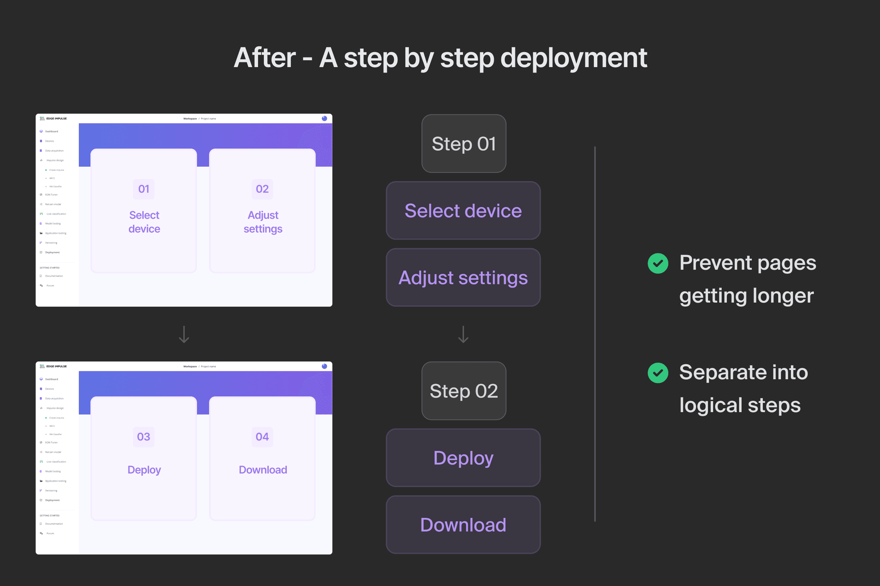This screenshot has width=880, height=586.
Task: Open Model testing item in bottom mockup sidebar
Action: (53, 471)
